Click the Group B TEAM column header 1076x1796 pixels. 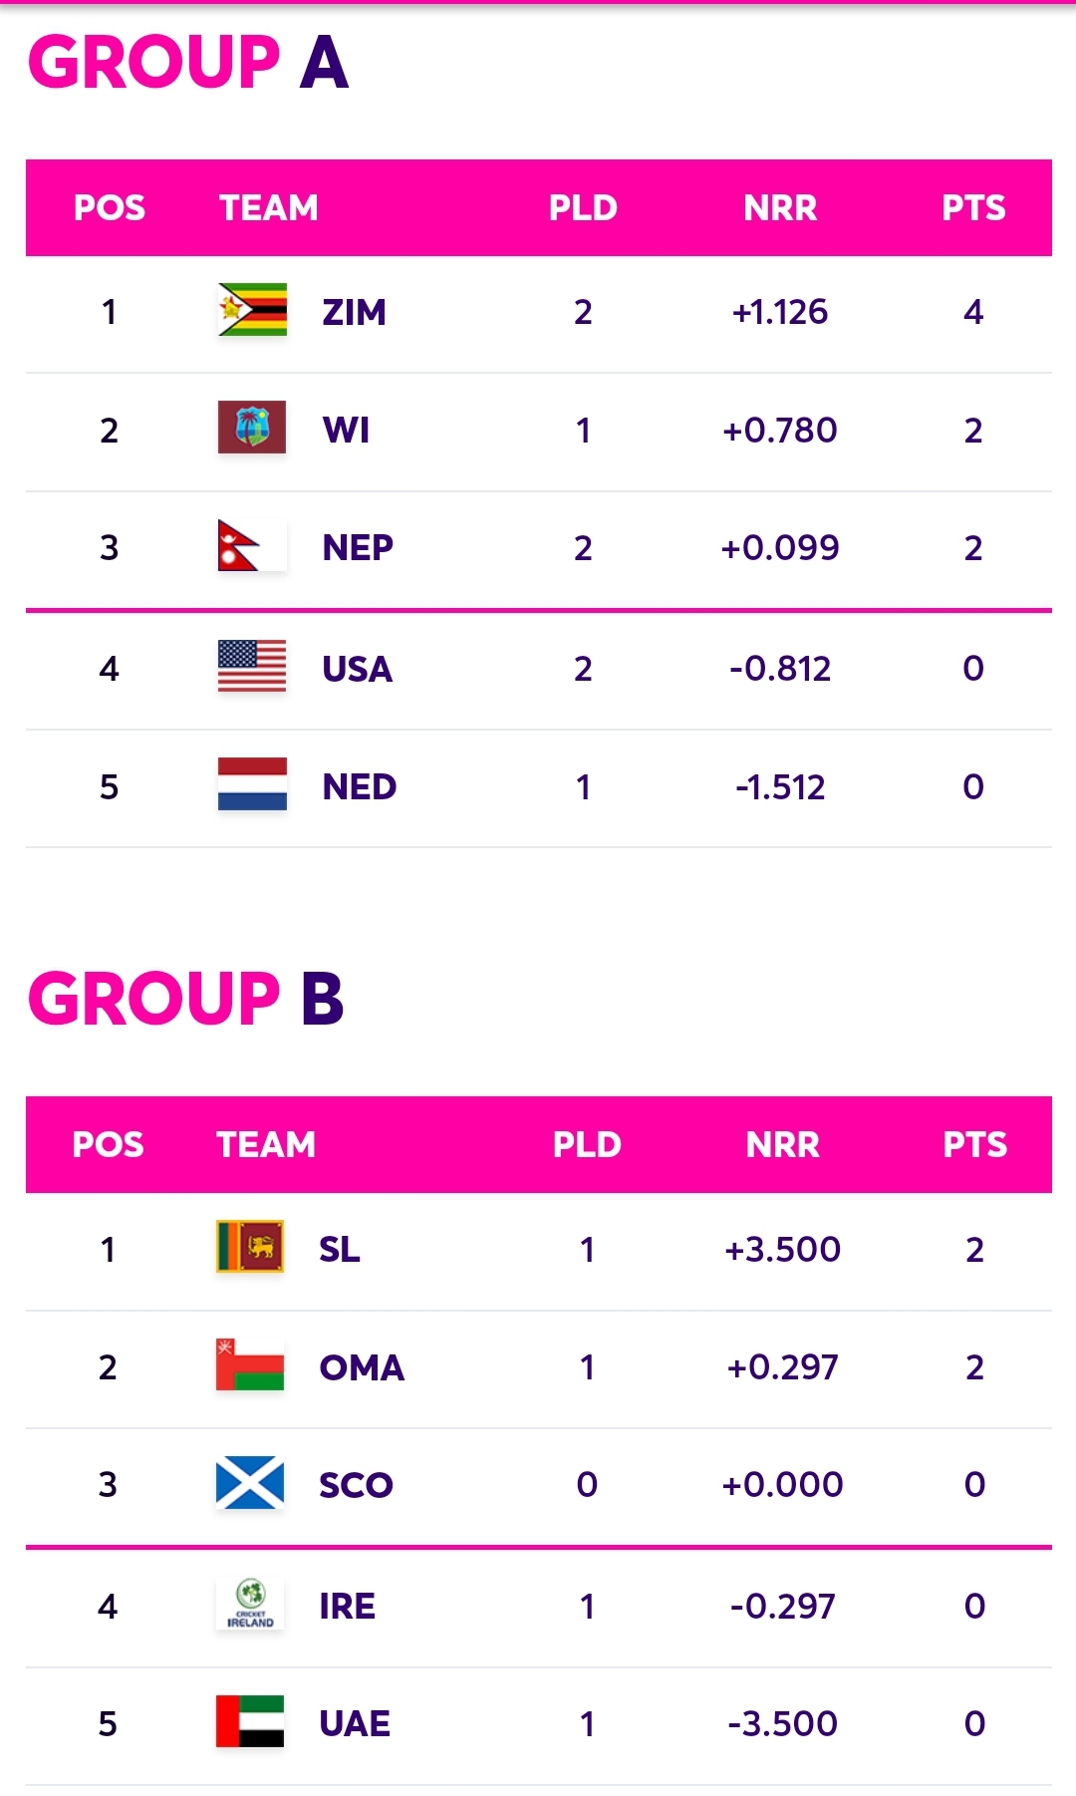266,1144
